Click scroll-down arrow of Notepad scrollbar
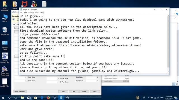The width and height of the screenshot is (179, 100). tap(168, 72)
